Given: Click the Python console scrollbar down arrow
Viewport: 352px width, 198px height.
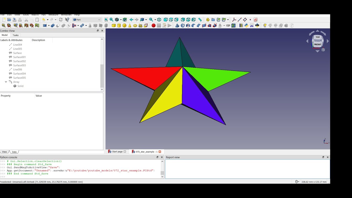Looking at the screenshot, I should coord(162,177).
